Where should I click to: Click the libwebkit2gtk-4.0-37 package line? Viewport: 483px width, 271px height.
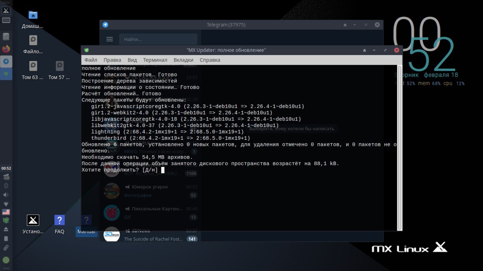pos(185,126)
